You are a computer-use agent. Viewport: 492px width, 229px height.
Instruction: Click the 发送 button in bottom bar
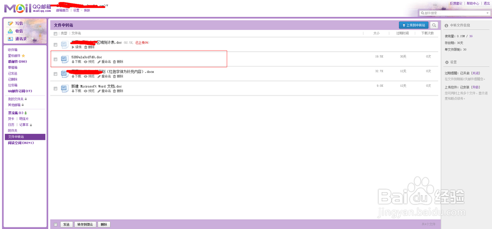click(66, 224)
